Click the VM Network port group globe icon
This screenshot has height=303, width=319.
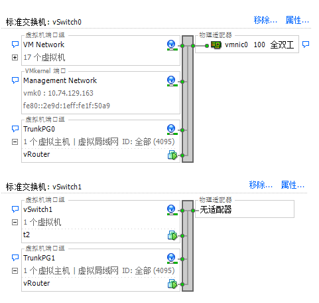[x=172, y=45]
